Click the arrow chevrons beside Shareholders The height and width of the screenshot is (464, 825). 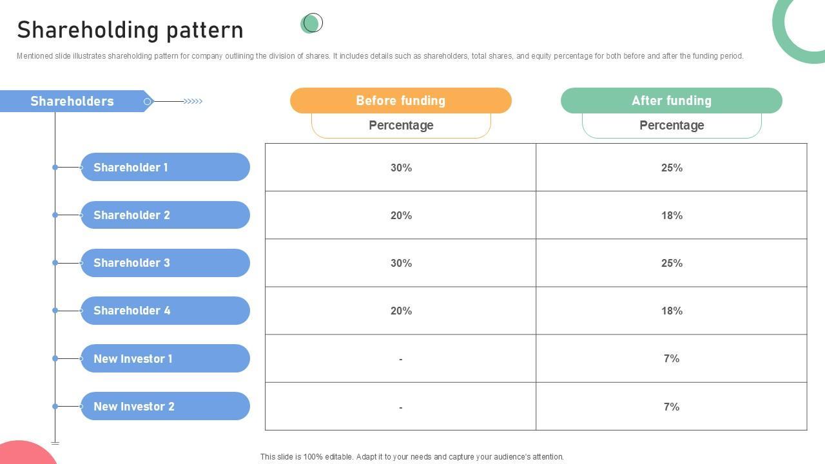[x=193, y=101]
